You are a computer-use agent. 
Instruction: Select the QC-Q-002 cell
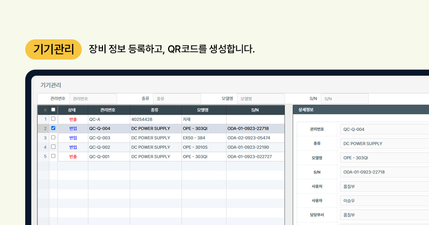click(x=109, y=147)
